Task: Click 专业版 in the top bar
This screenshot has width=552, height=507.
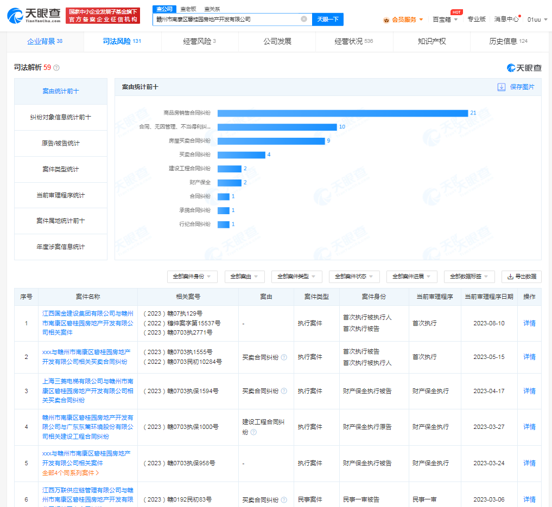Action: point(478,18)
